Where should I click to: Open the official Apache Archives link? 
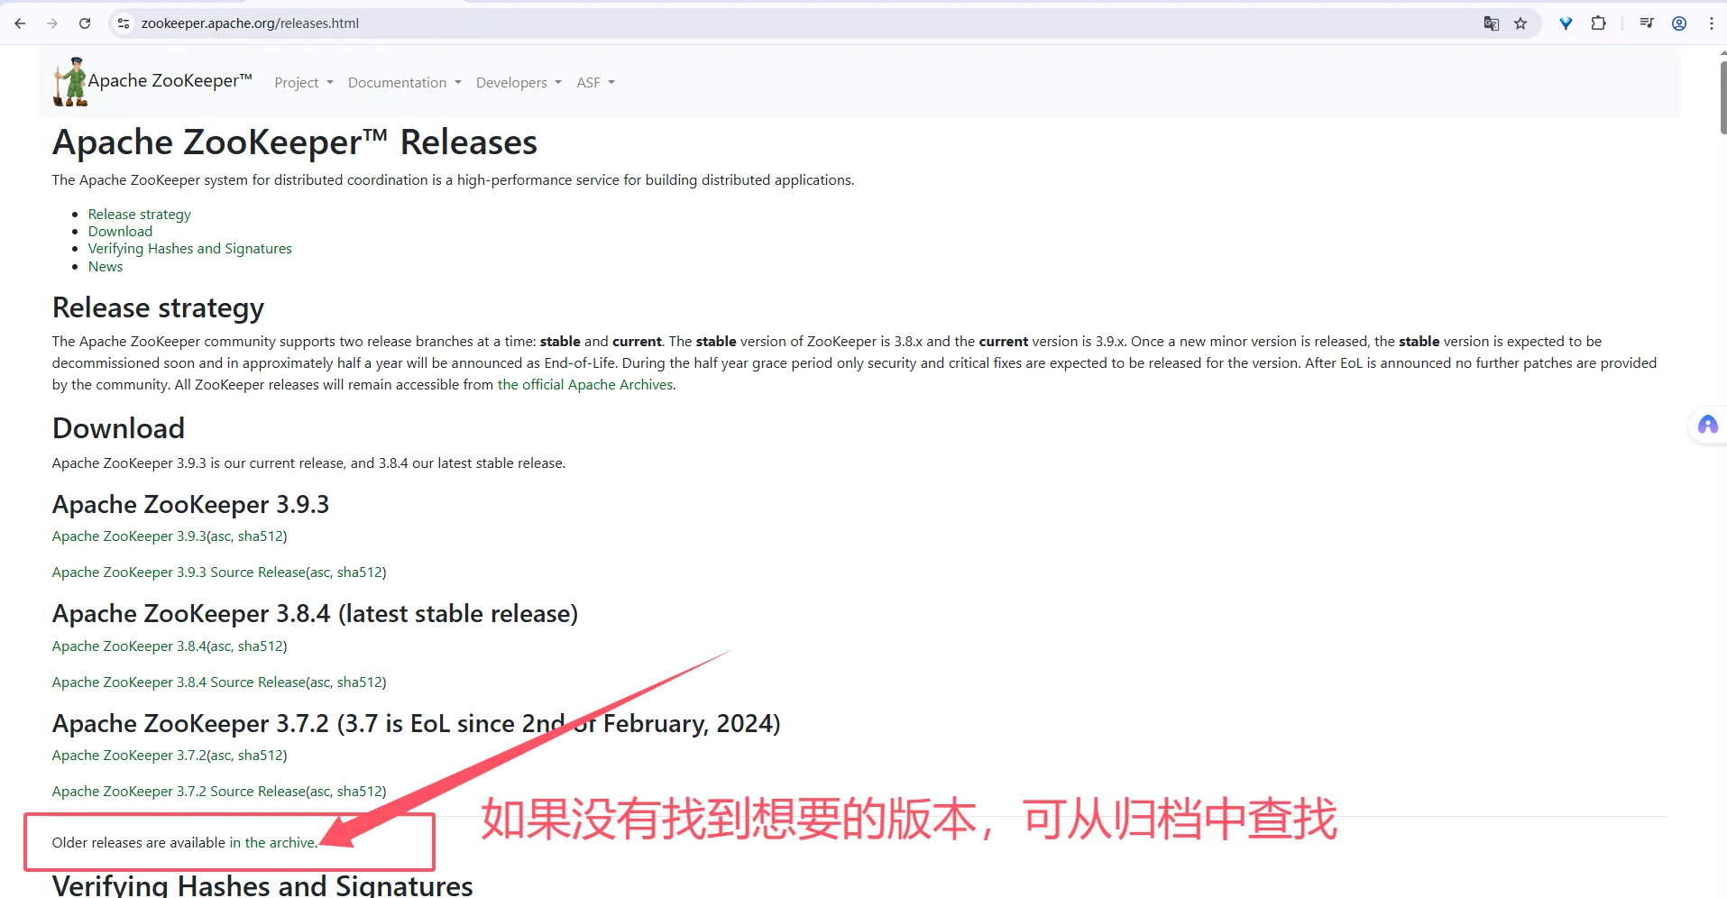click(585, 385)
